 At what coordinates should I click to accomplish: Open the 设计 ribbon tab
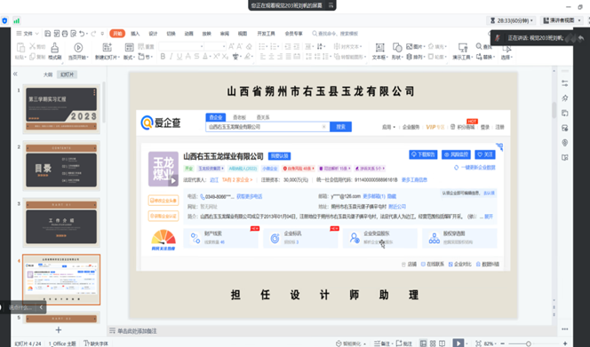153,34
